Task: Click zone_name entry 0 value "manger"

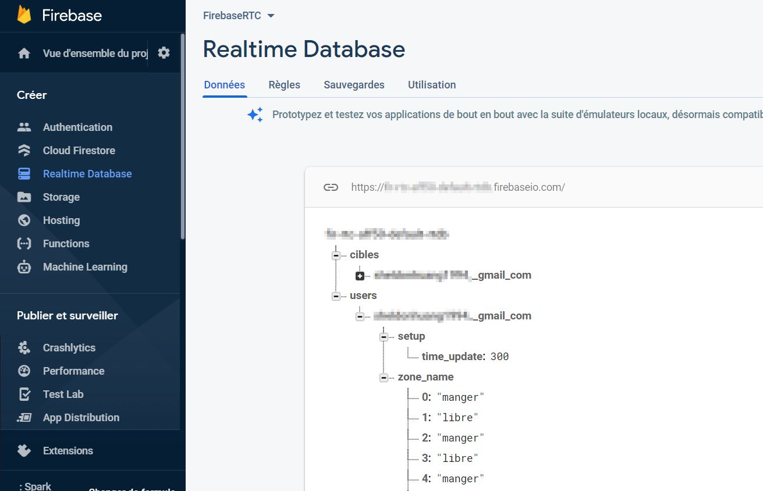Action: click(x=460, y=397)
